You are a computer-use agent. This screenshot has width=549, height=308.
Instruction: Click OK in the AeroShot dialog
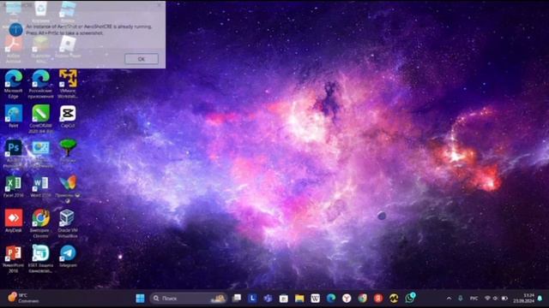coord(142,59)
